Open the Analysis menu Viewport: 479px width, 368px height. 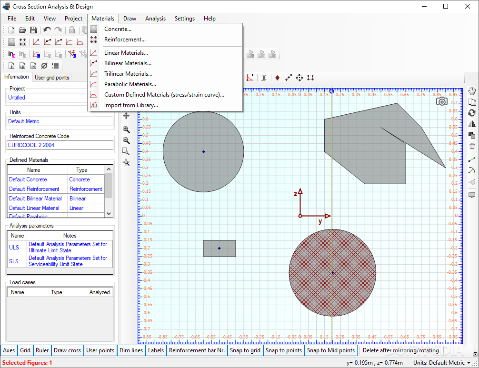(x=155, y=19)
